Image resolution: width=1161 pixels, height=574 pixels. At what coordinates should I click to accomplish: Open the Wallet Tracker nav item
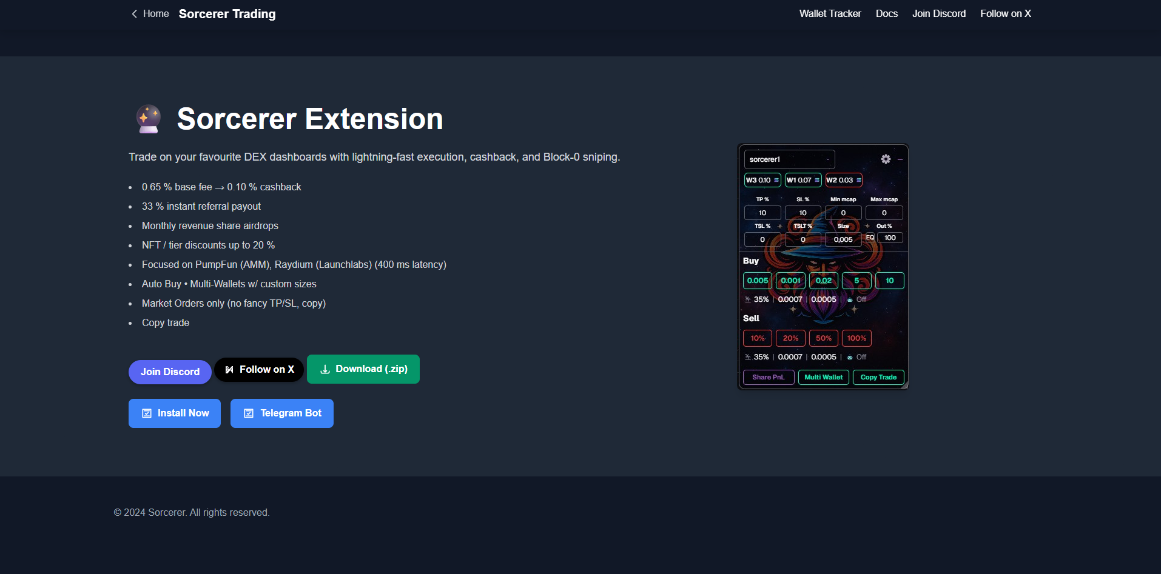point(830,13)
